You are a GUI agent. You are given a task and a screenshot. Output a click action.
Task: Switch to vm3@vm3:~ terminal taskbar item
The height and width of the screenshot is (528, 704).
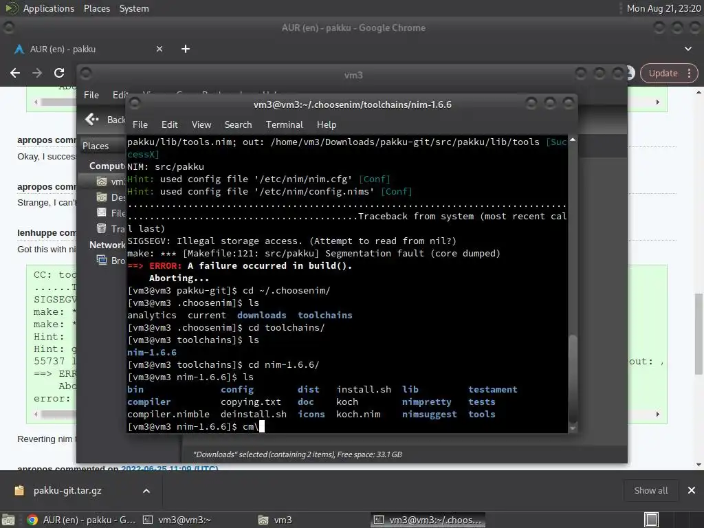coord(177,520)
